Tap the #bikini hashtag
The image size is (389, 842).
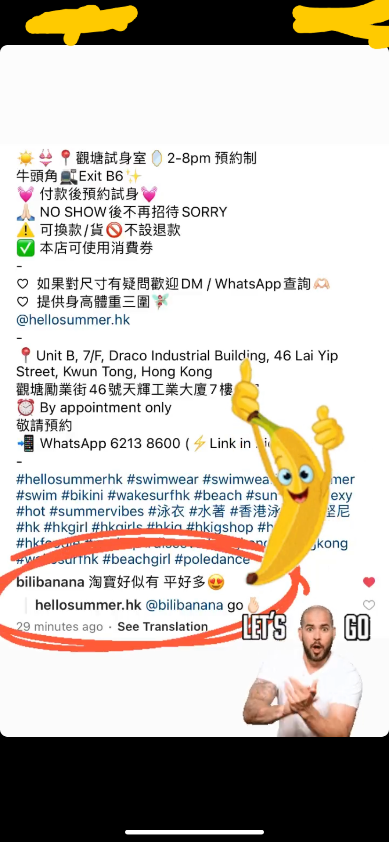pyautogui.click(x=82, y=495)
